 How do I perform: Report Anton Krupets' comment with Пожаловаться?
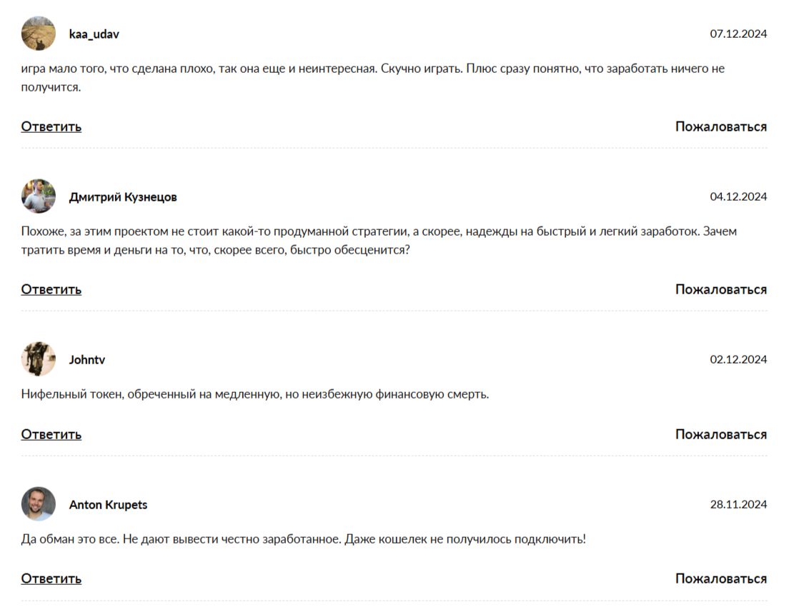click(721, 578)
